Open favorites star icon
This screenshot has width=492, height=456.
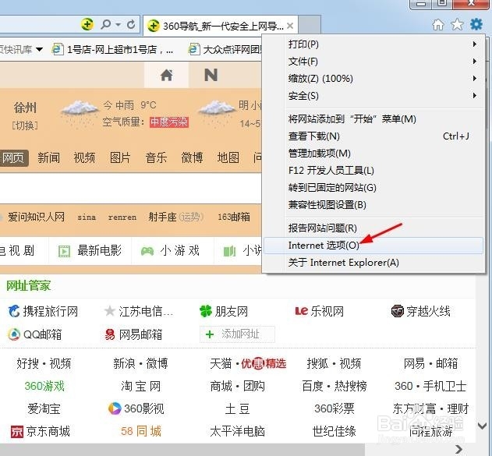[457, 24]
